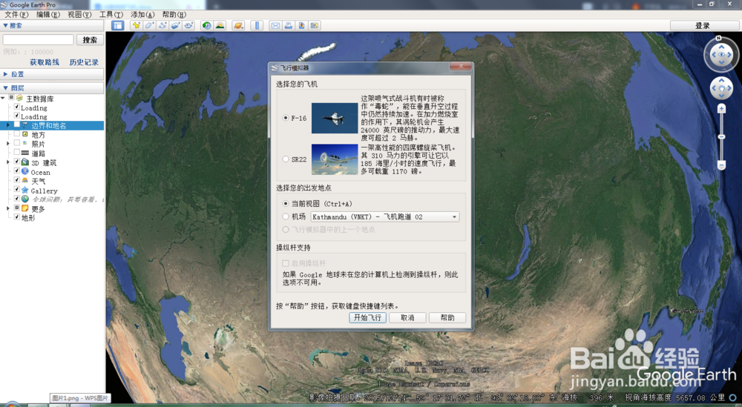Viewport: 742px width, 407px height.
Task: Uncheck the Ocean layer checkbox
Action: tap(17, 171)
